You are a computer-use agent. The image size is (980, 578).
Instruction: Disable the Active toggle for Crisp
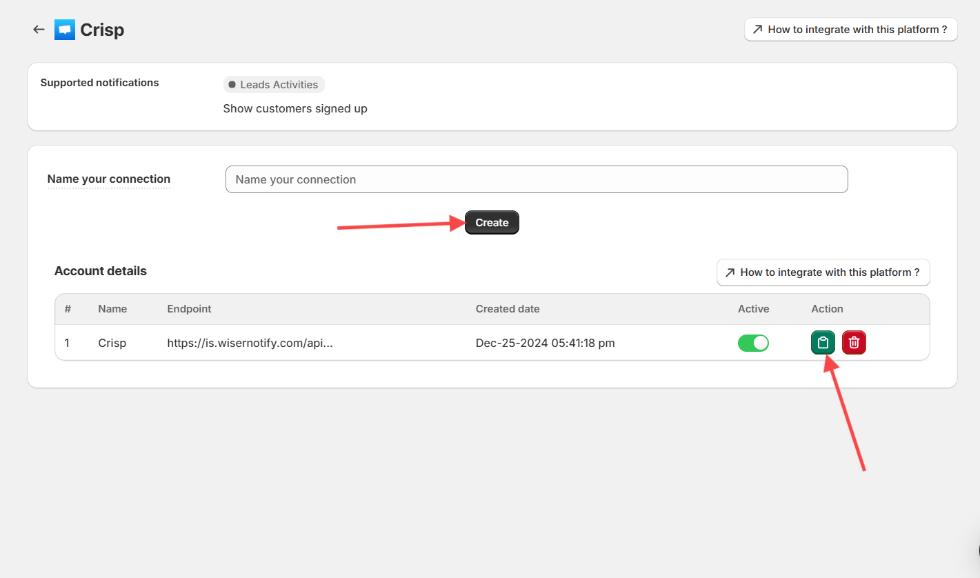[x=753, y=343]
